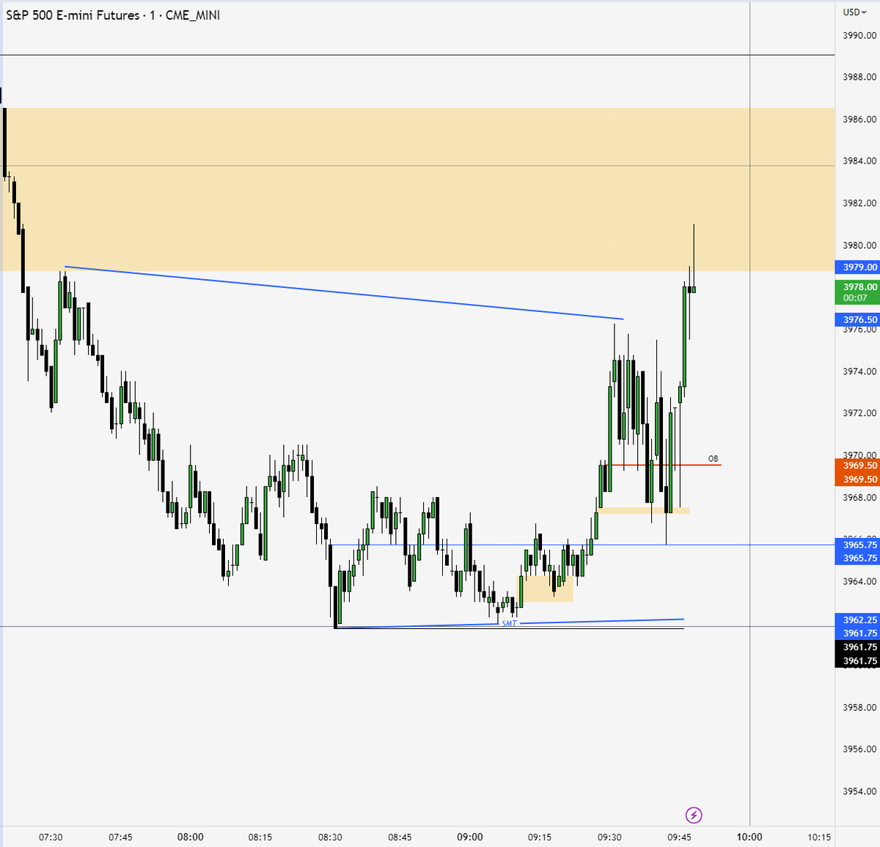Viewport: 880px width, 847px height.
Task: Select the descending blue trendline across the highs
Action: [344, 293]
